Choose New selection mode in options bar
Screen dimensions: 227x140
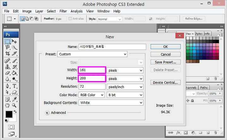[x=22, y=19]
